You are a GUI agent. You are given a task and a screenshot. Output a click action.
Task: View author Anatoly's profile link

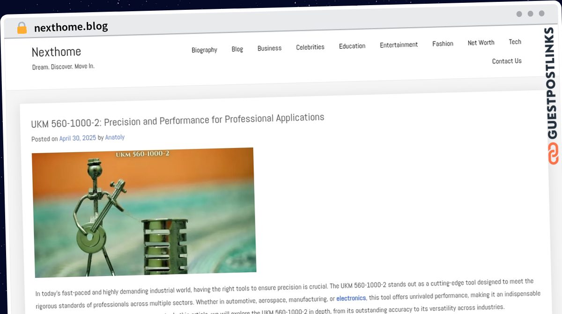[115, 137]
